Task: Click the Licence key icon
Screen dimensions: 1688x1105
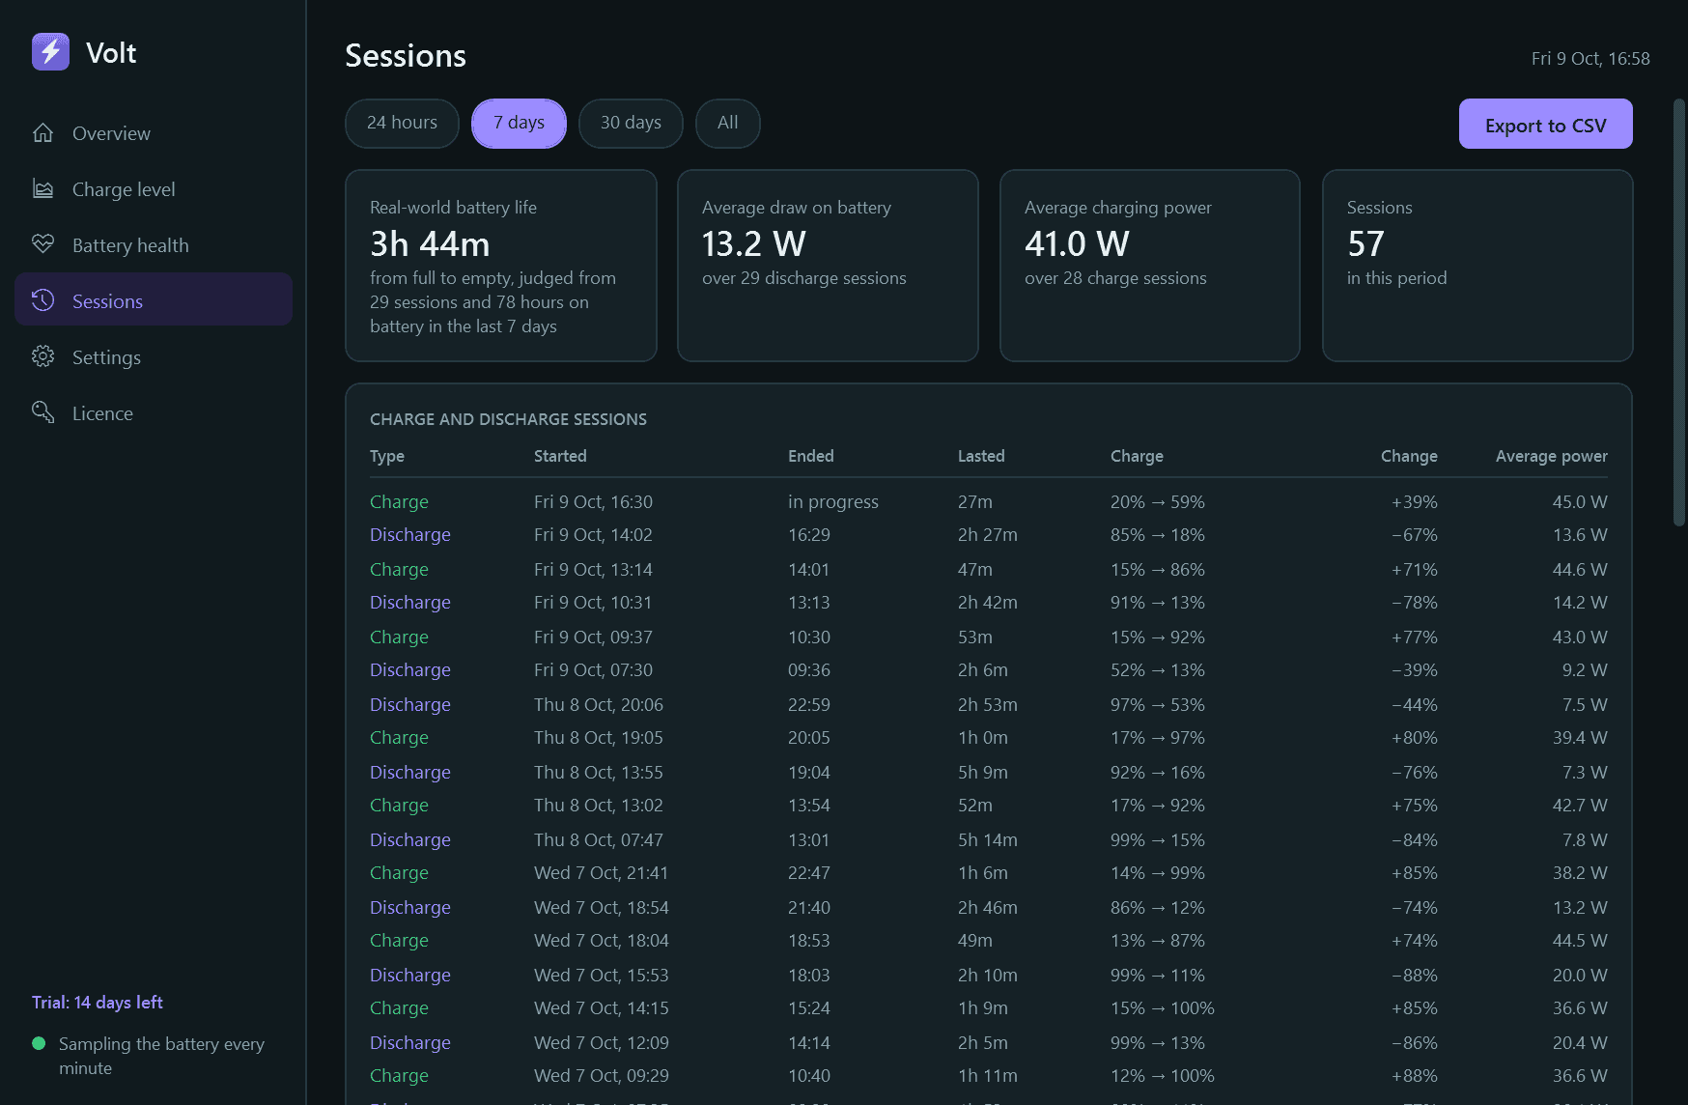Action: [x=42, y=413]
